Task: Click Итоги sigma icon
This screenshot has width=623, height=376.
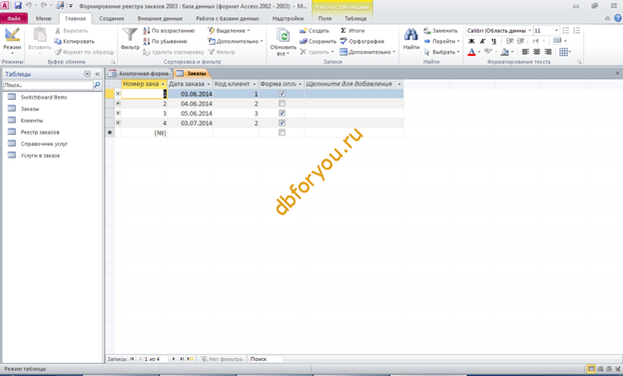Action: tap(343, 31)
